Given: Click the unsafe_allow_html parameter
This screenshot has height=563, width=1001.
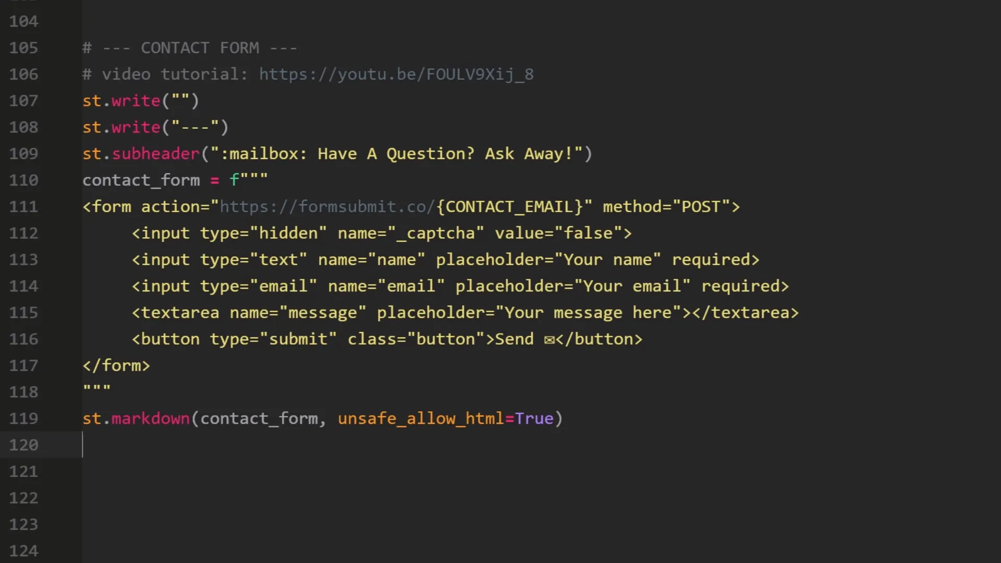Looking at the screenshot, I should (x=420, y=419).
